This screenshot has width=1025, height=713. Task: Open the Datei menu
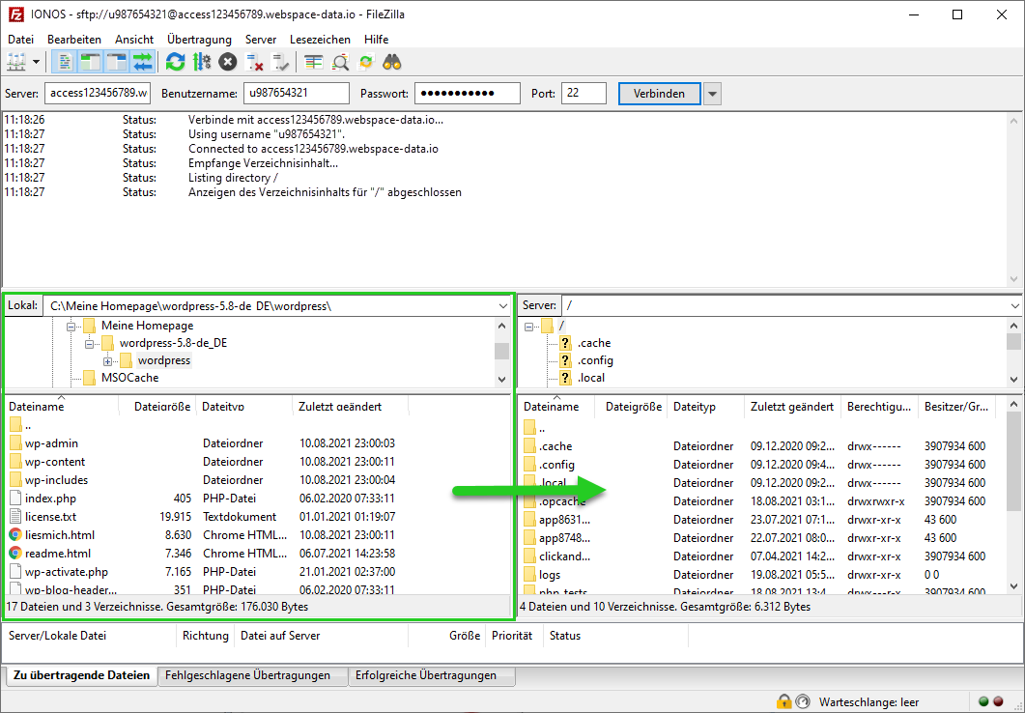click(21, 40)
